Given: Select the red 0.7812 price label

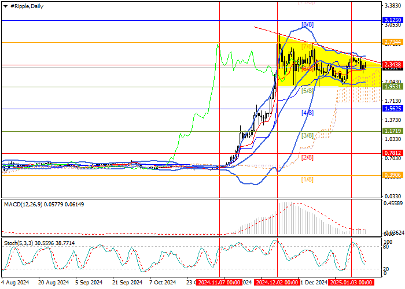Looking at the screenshot, I should pyautogui.click(x=392, y=153).
